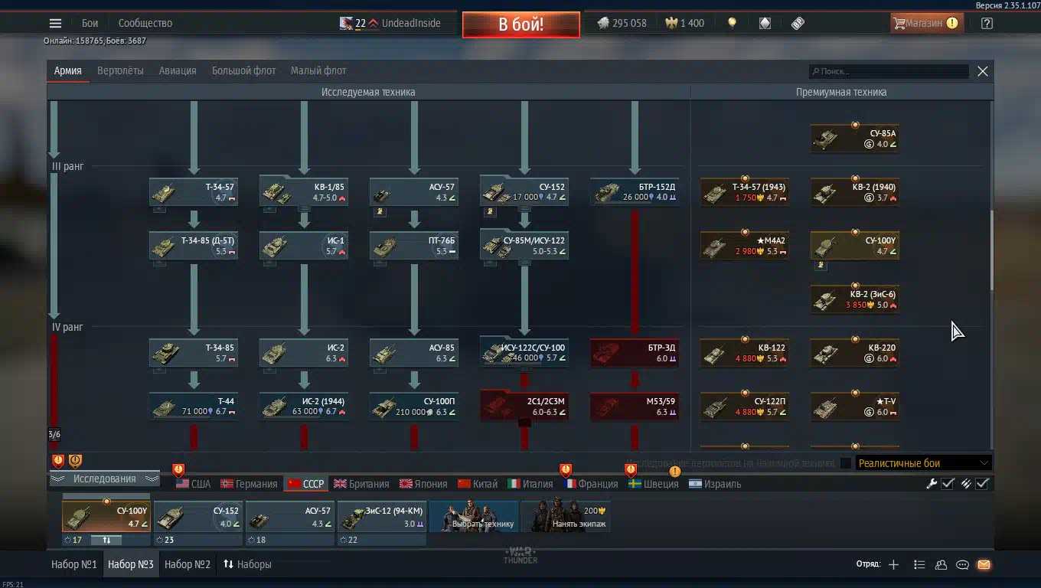Open the chat bubble icon
The width and height of the screenshot is (1041, 588).
pos(962,564)
